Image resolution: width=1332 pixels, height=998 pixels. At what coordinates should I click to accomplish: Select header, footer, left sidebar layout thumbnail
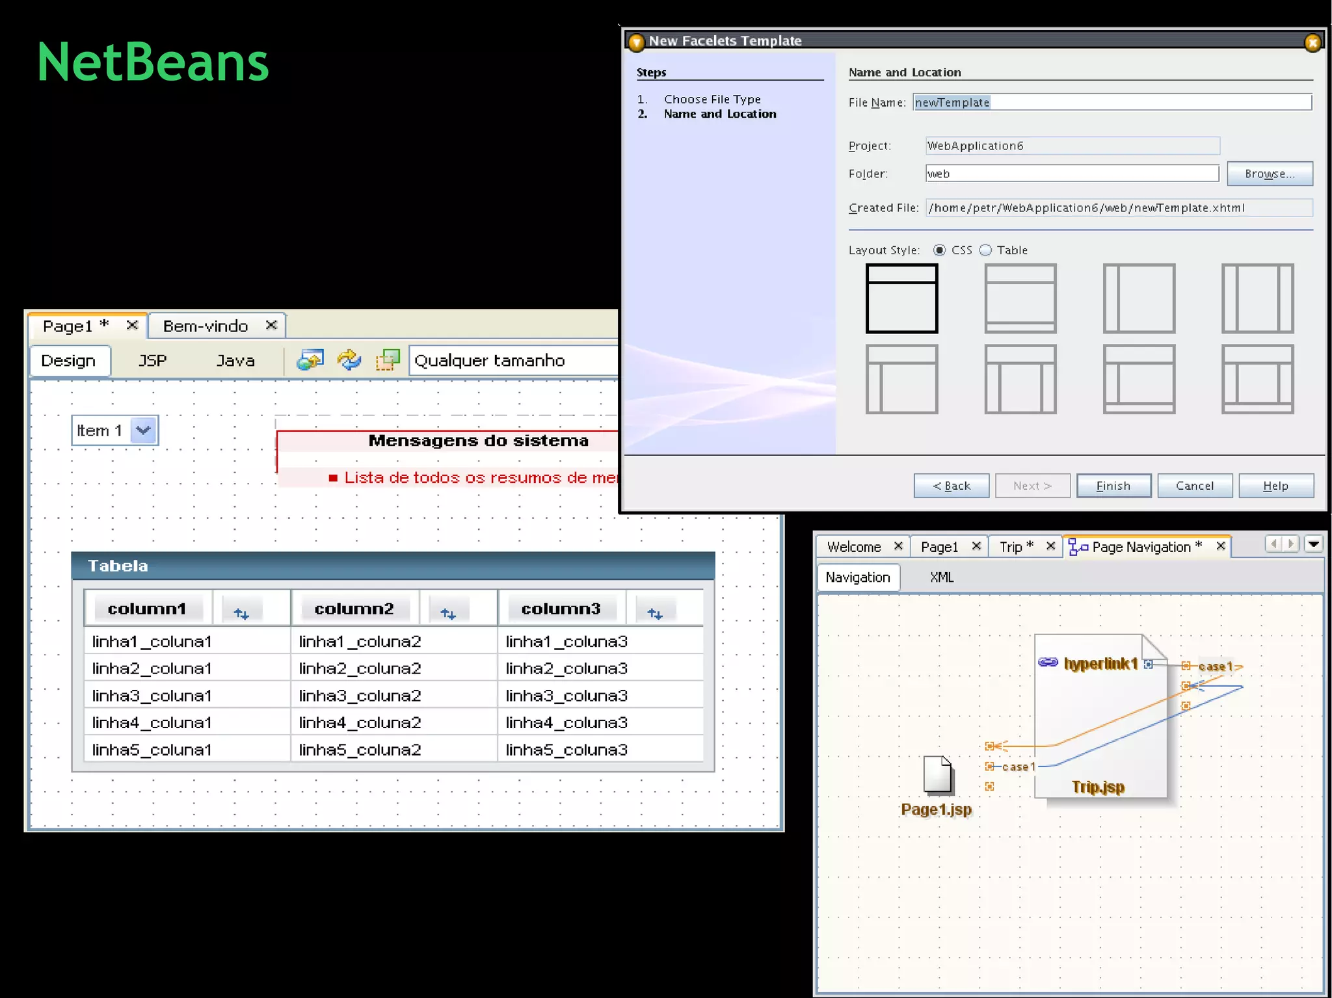click(x=1139, y=379)
